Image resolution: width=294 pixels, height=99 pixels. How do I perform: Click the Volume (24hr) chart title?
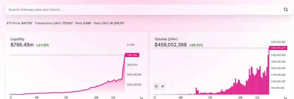[166, 39]
